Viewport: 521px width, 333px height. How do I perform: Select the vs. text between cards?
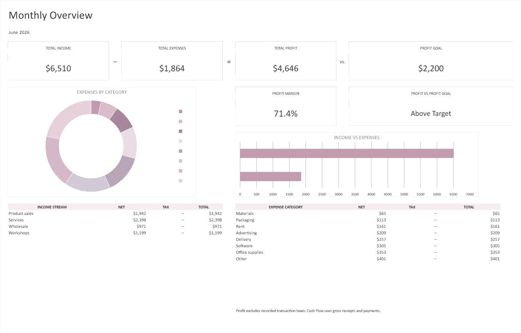click(x=343, y=62)
